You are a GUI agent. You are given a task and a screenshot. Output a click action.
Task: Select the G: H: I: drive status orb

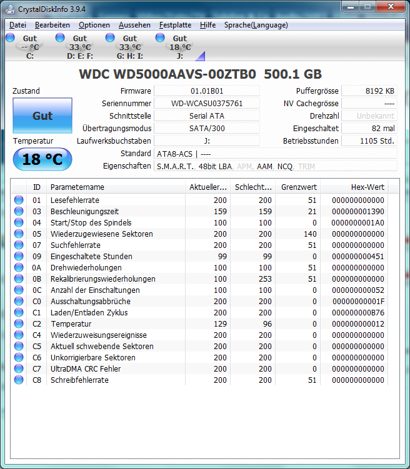coord(110,37)
